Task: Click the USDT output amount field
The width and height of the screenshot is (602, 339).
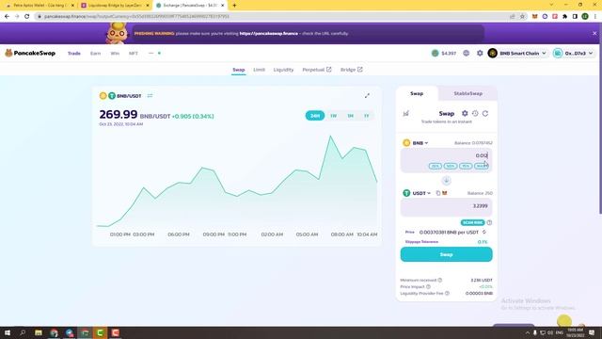Action: (446, 206)
